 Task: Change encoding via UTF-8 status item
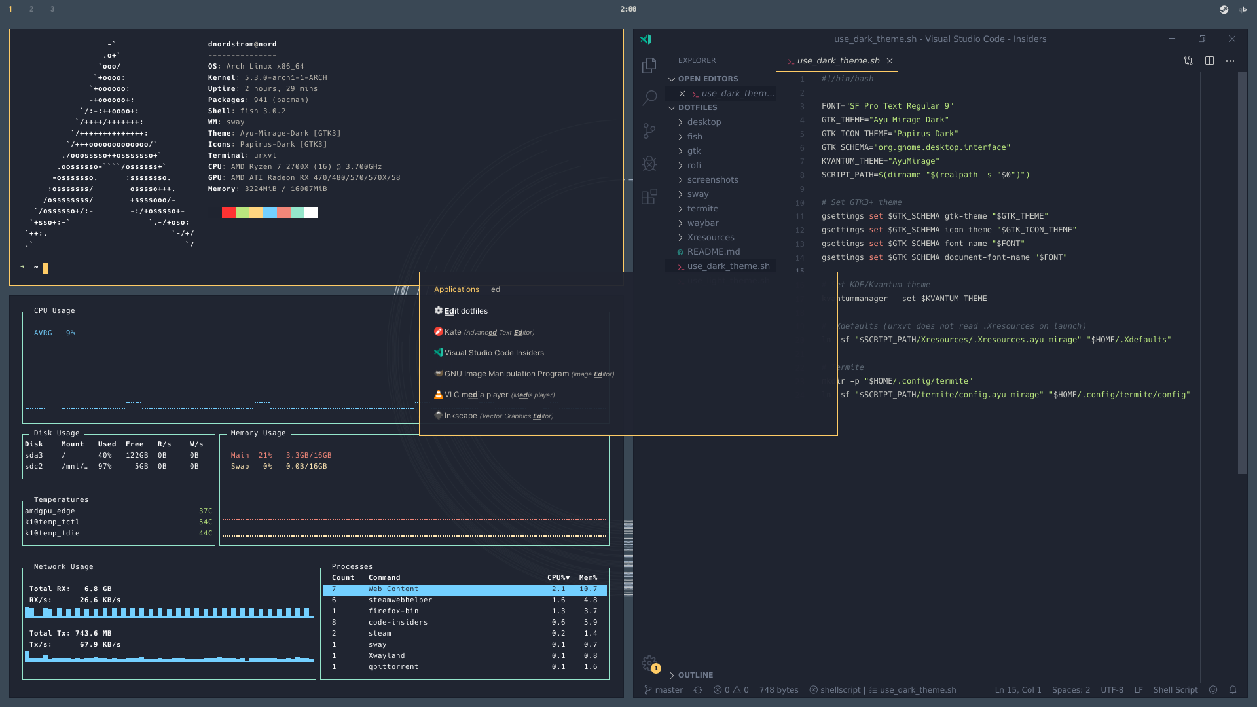pyautogui.click(x=1112, y=690)
